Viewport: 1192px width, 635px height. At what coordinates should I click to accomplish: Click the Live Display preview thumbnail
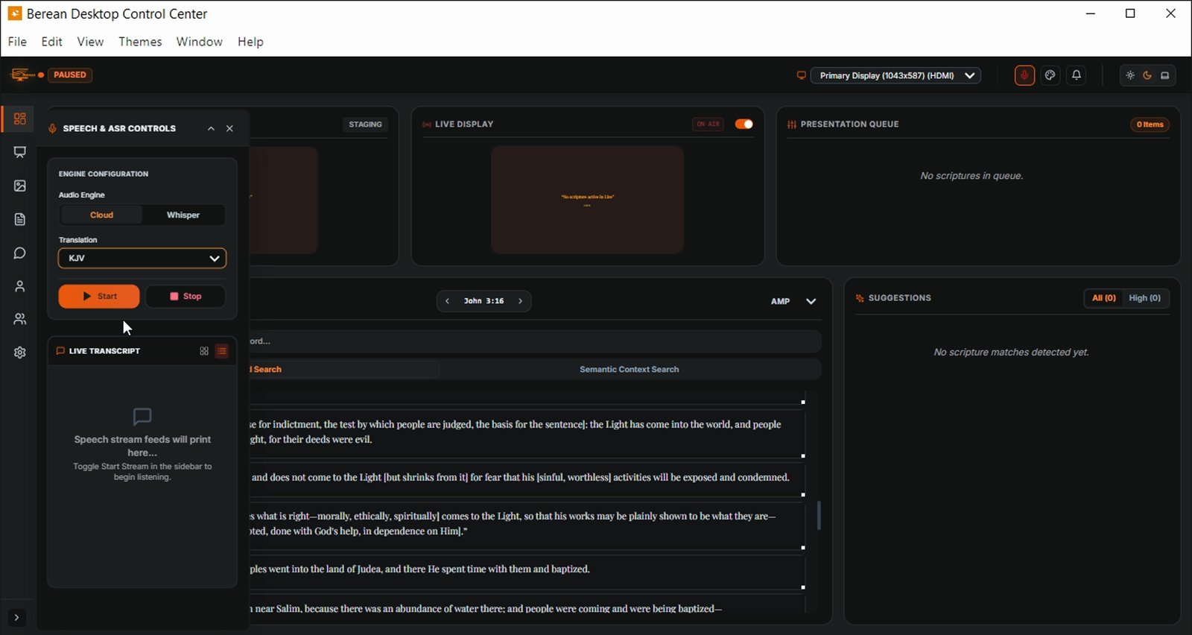pos(588,200)
